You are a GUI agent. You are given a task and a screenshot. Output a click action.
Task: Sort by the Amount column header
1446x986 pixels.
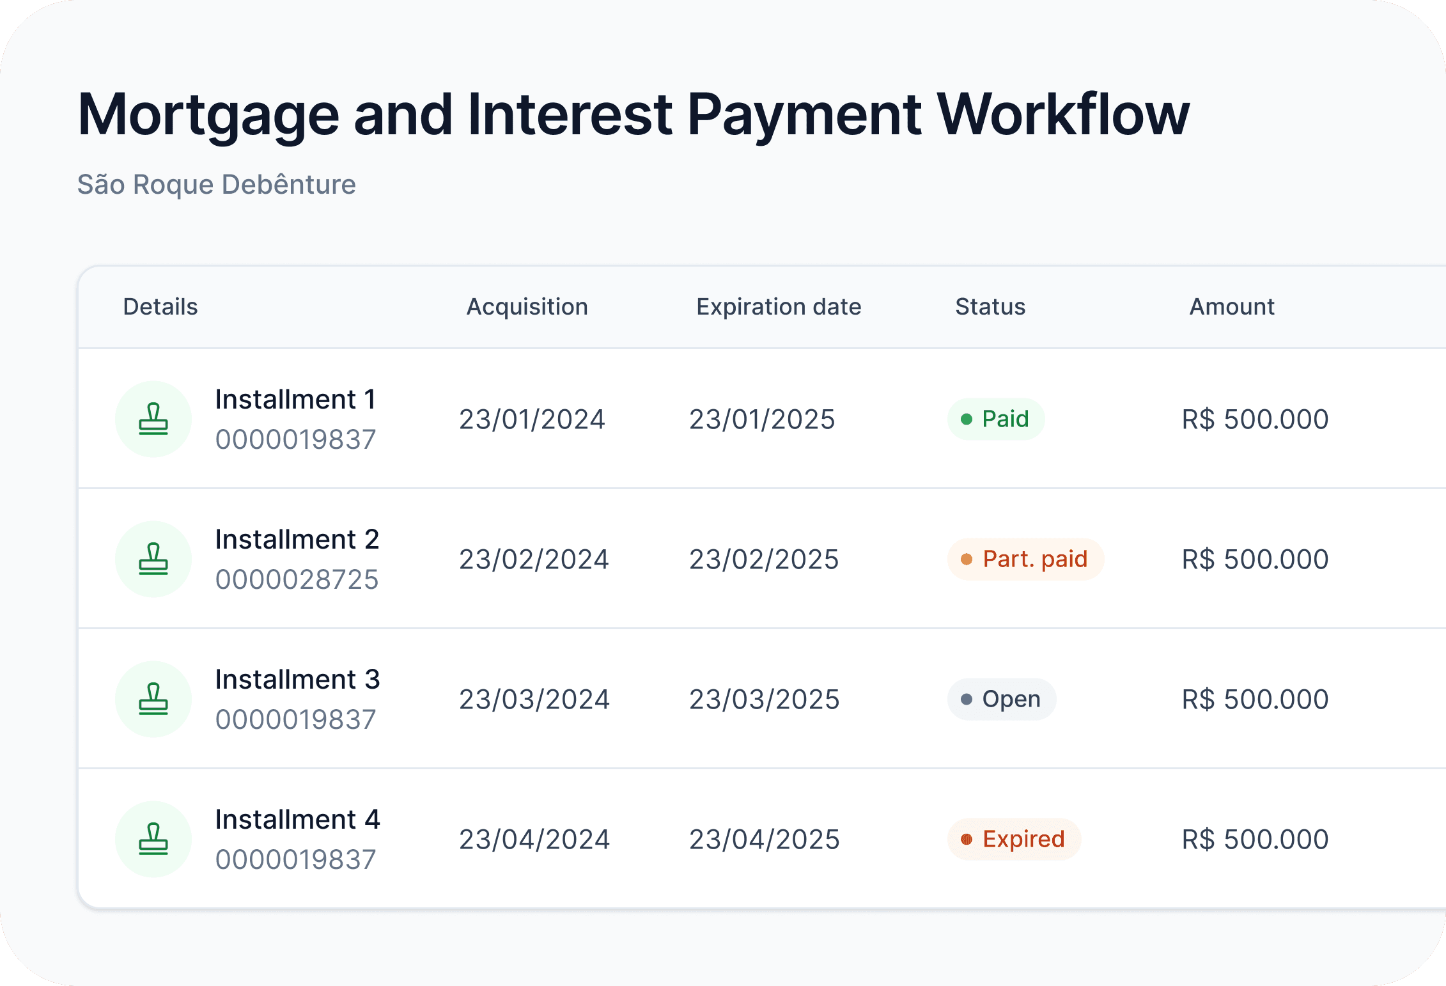pyautogui.click(x=1231, y=307)
